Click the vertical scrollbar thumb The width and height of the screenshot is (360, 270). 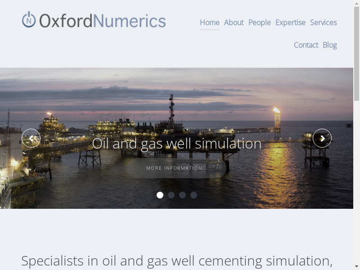[356, 54]
